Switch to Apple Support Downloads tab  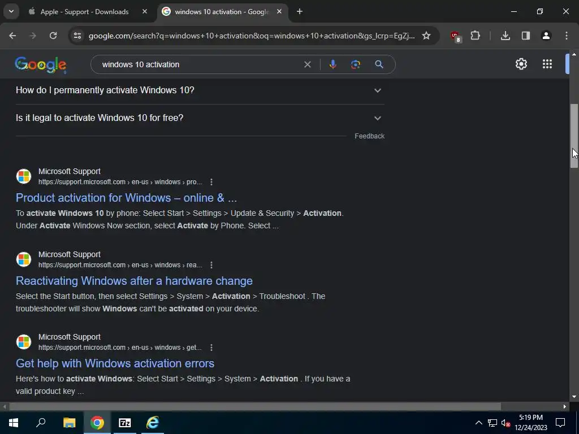84,12
